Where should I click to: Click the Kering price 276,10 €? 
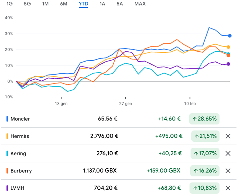(x=107, y=153)
